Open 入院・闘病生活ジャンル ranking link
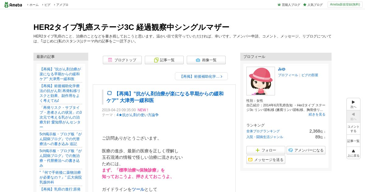Viewport: 365px width, 192px height. pos(265,137)
